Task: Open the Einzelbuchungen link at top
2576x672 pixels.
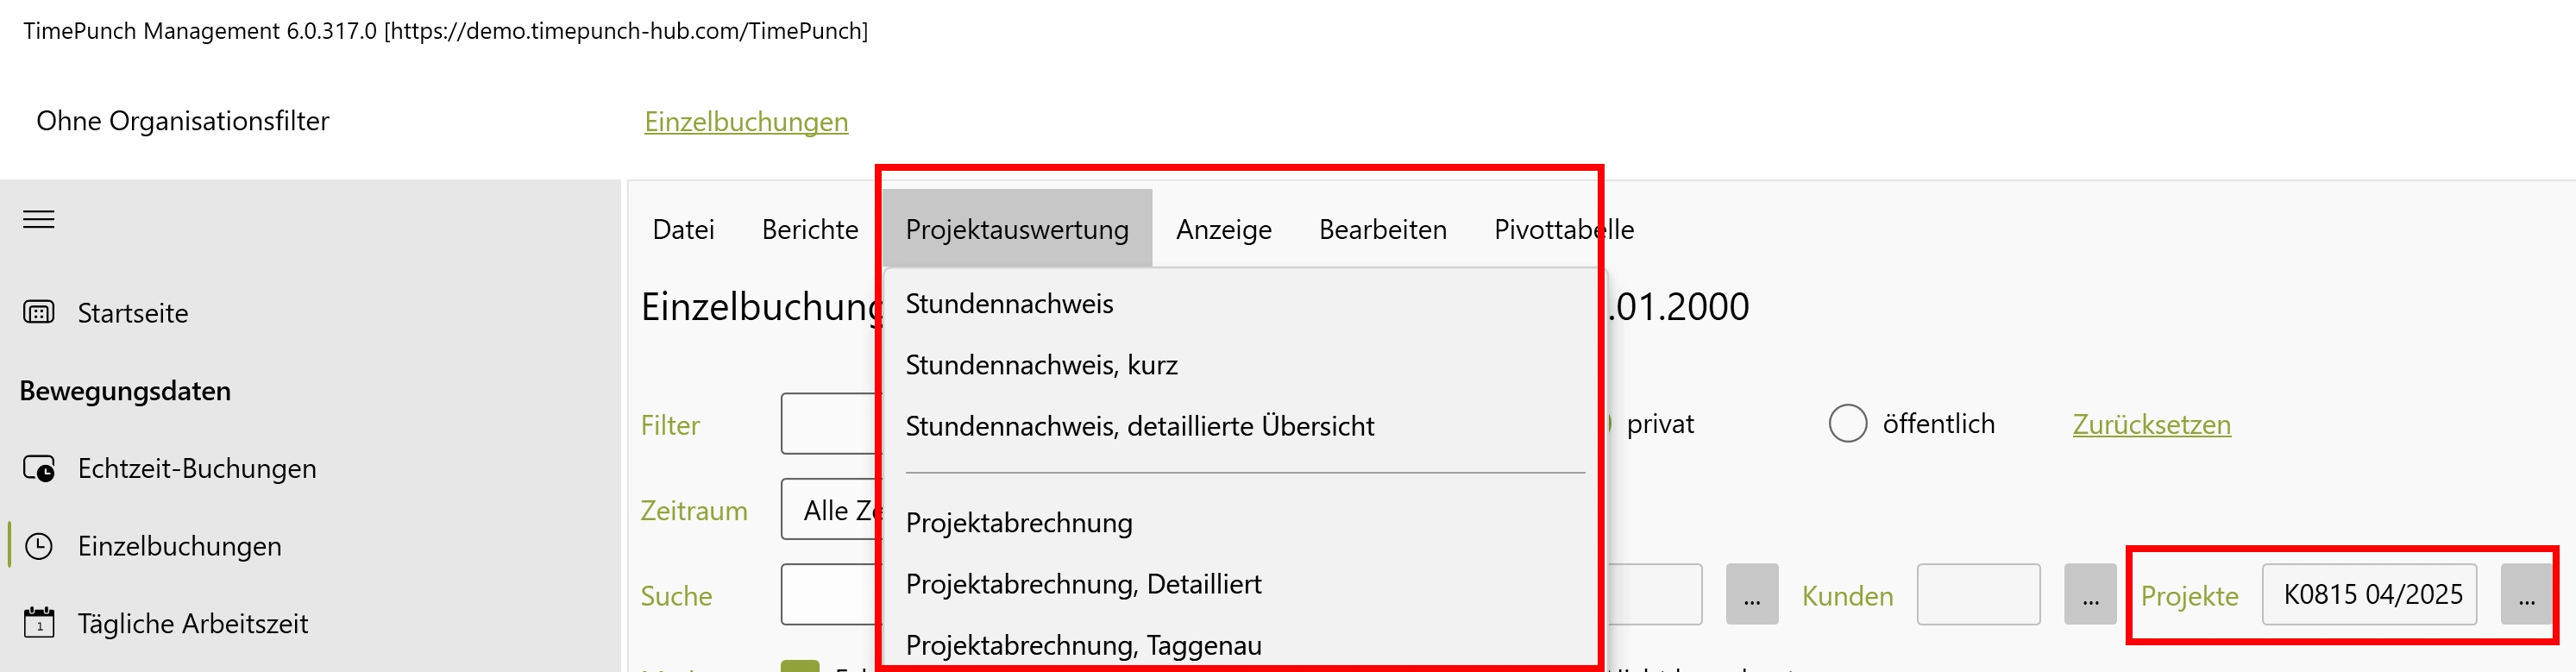Action: (x=746, y=120)
